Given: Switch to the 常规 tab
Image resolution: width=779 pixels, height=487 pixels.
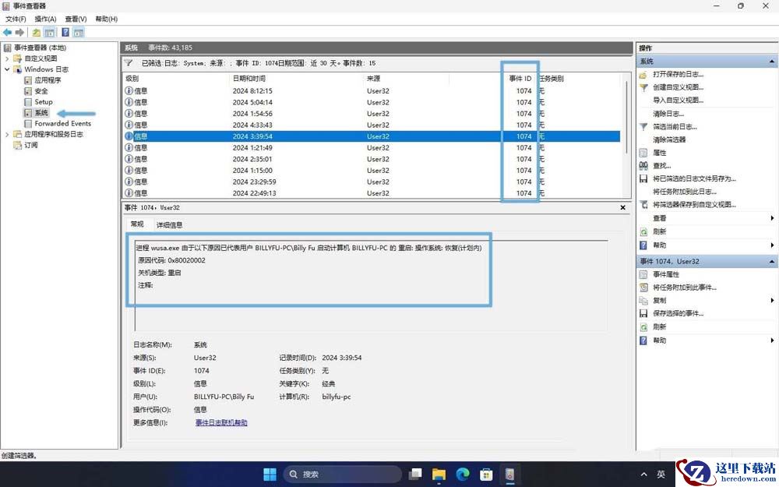Looking at the screenshot, I should (x=137, y=224).
